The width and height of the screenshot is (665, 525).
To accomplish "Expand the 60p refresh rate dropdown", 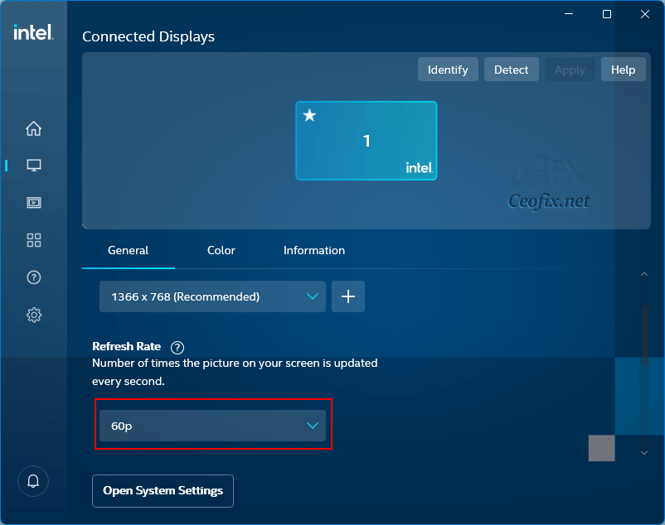I will click(212, 425).
